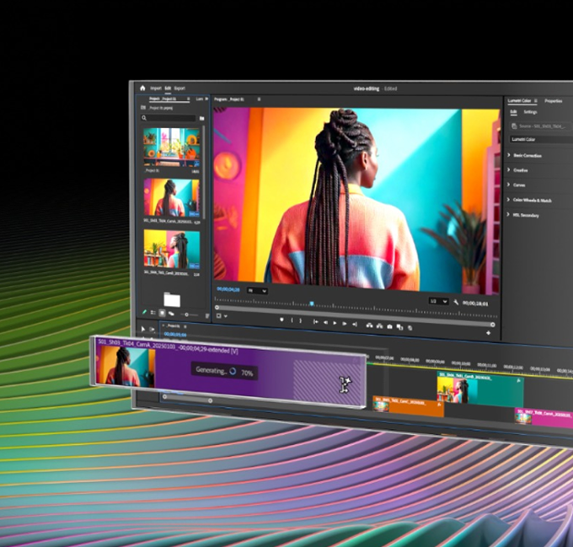This screenshot has width=573, height=547.
Task: Click the Program monitor blue current timecode
Action: 228,289
